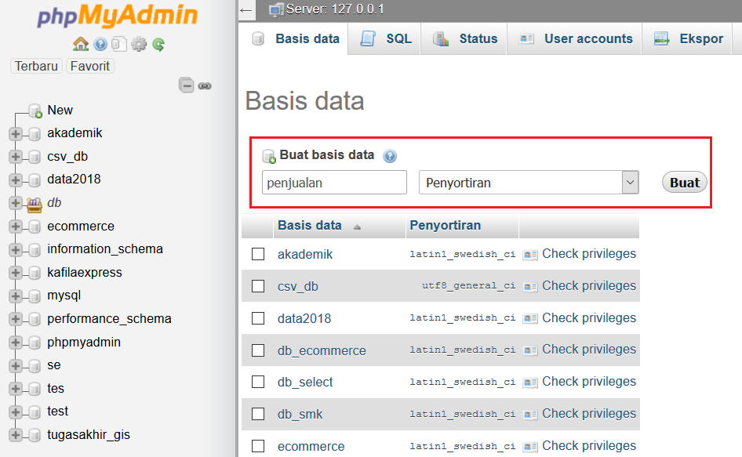This screenshot has width=742, height=457.
Task: Expand the ecommerce tree node in sidebar
Action: (x=15, y=227)
